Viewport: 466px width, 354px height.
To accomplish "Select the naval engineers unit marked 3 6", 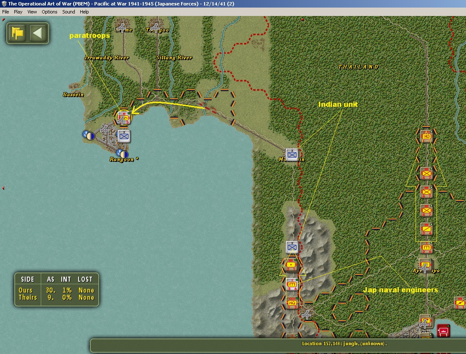I will pos(292,285).
